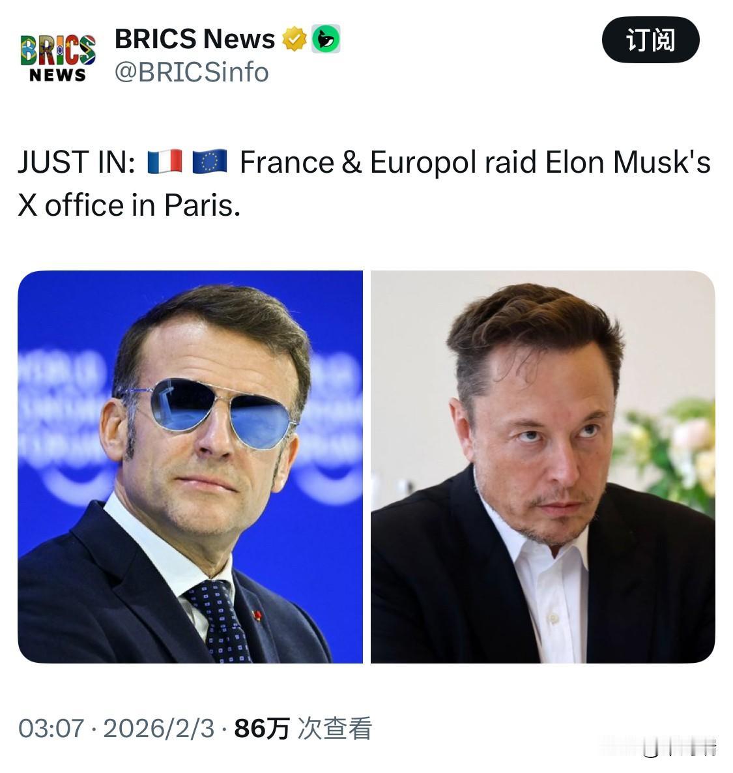Open the BRICS News profile avatar

(x=55, y=55)
